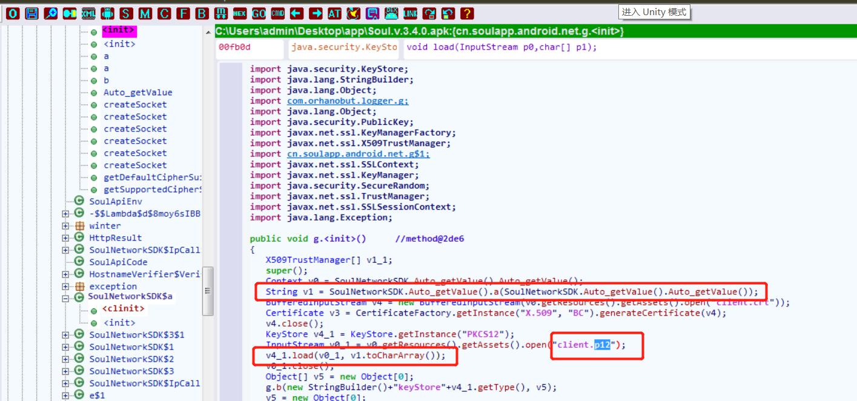Click the Android robot toolbar icon

pyautogui.click(x=107, y=13)
